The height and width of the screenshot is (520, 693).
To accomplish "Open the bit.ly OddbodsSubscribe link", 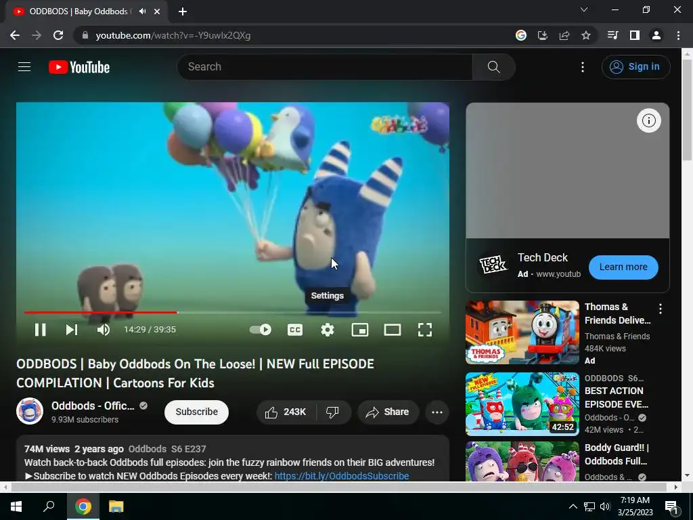I will [x=342, y=476].
